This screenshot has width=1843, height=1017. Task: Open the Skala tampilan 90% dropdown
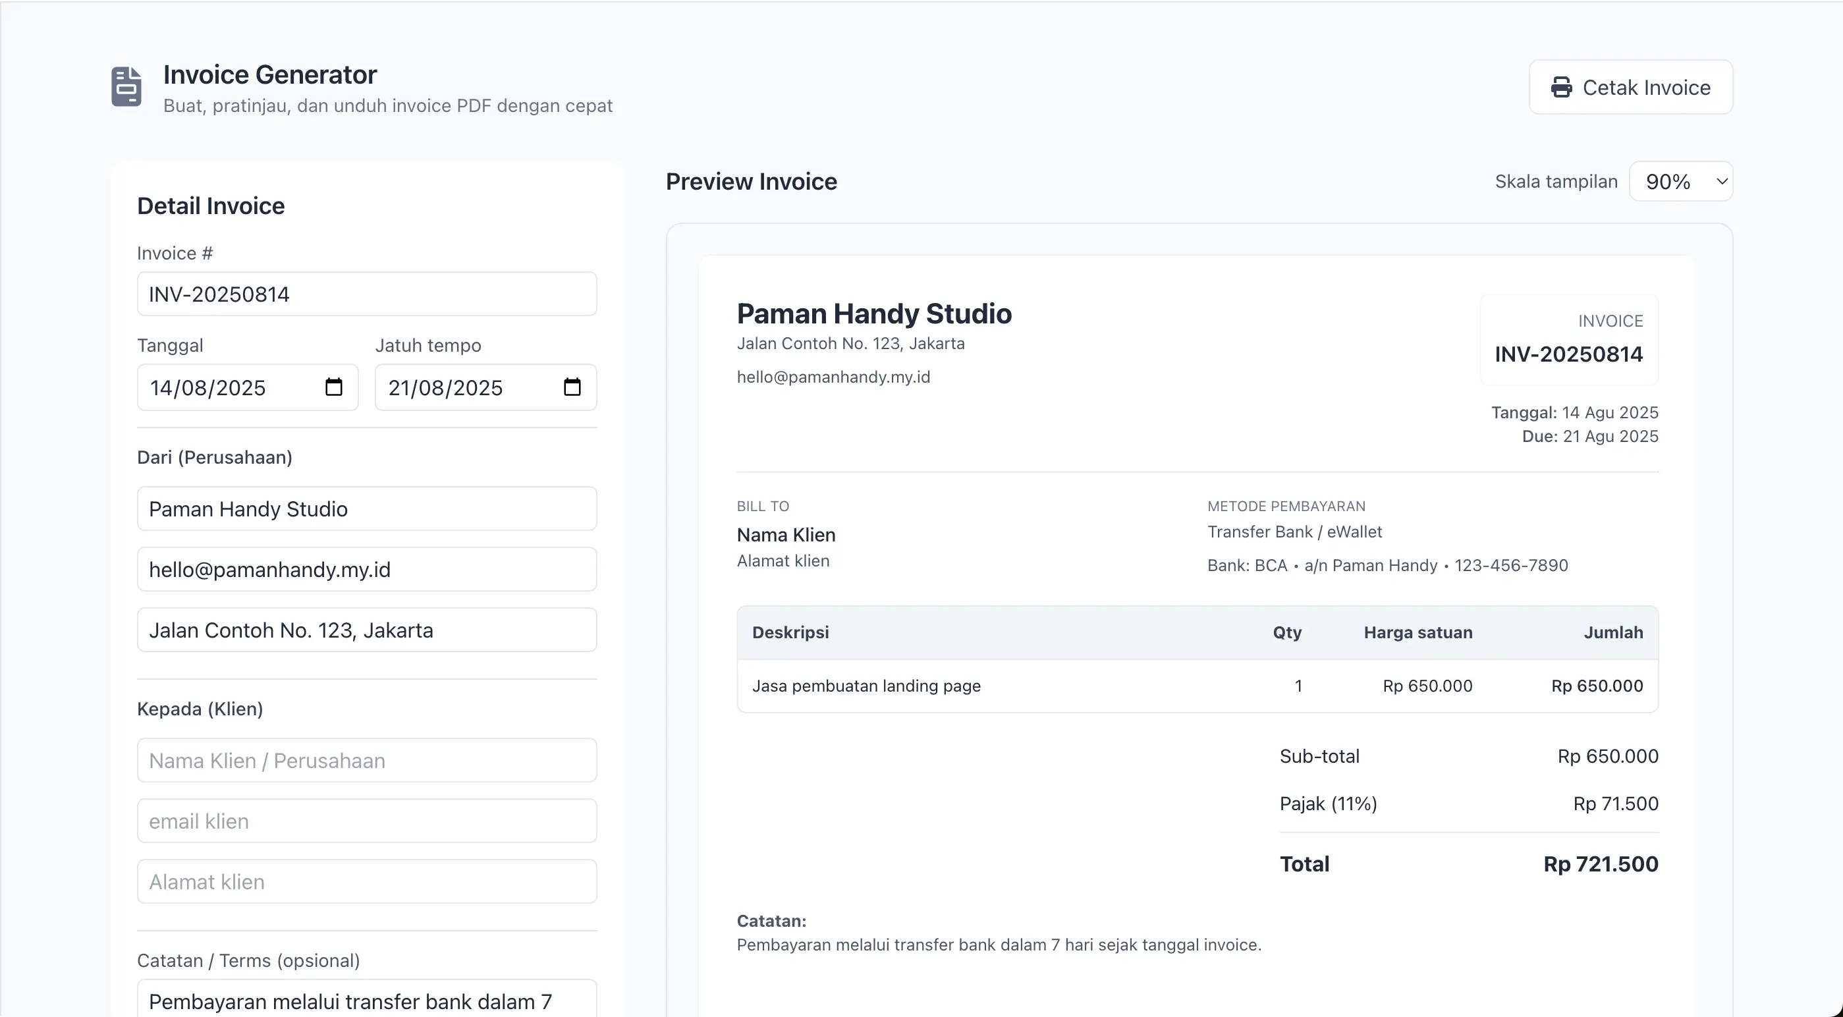point(1680,182)
